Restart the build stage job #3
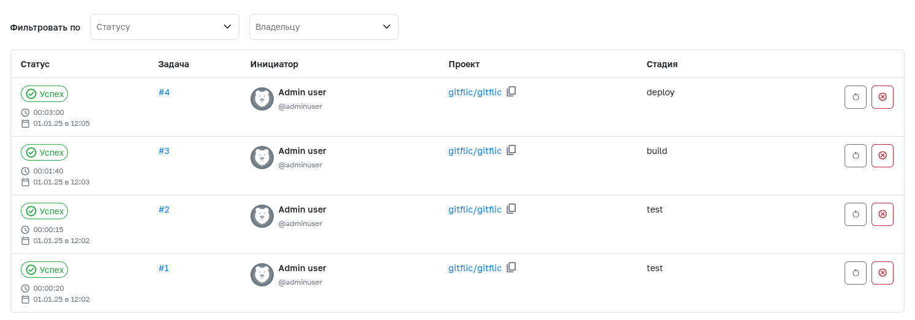The image size is (915, 320). tap(855, 156)
